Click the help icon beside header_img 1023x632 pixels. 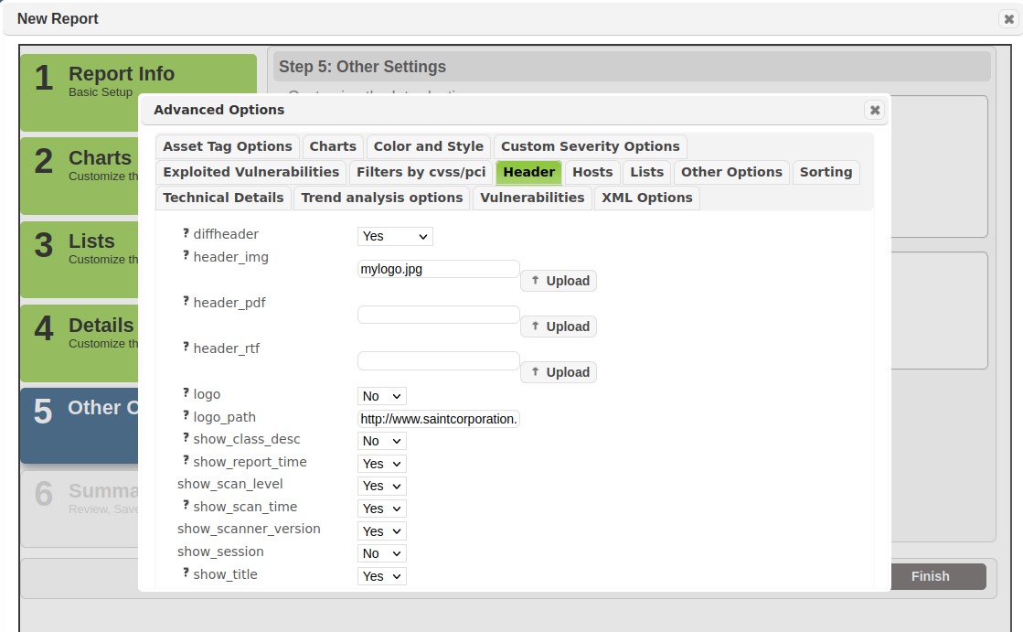tap(186, 257)
